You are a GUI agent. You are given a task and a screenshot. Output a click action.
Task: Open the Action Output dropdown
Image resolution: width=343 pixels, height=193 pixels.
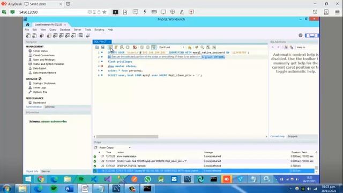[115, 147]
